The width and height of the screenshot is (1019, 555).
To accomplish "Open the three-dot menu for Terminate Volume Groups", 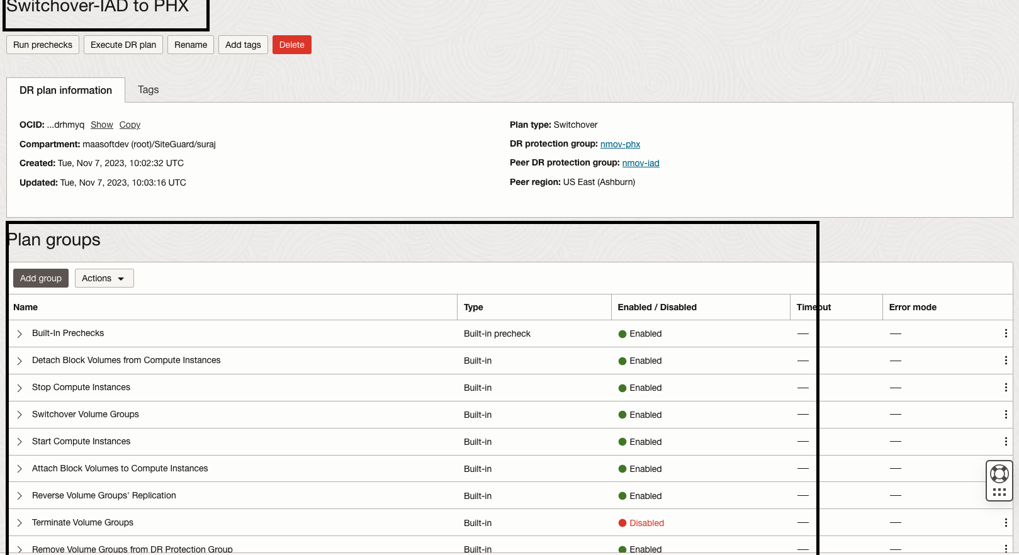I will click(1006, 523).
